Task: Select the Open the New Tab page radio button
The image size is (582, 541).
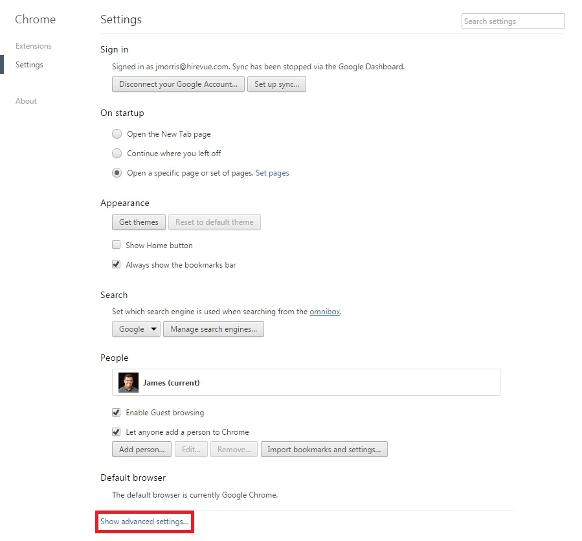Action: 117,134
